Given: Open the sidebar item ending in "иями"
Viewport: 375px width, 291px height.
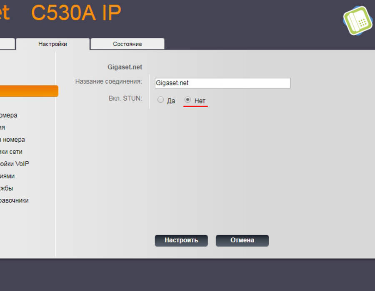Looking at the screenshot, I should 7,176.
